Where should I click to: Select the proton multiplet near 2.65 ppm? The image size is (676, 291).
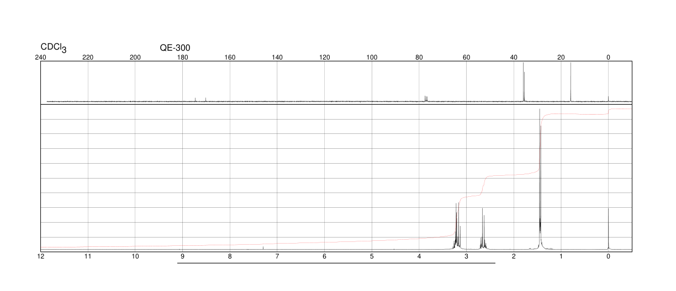[x=483, y=229]
